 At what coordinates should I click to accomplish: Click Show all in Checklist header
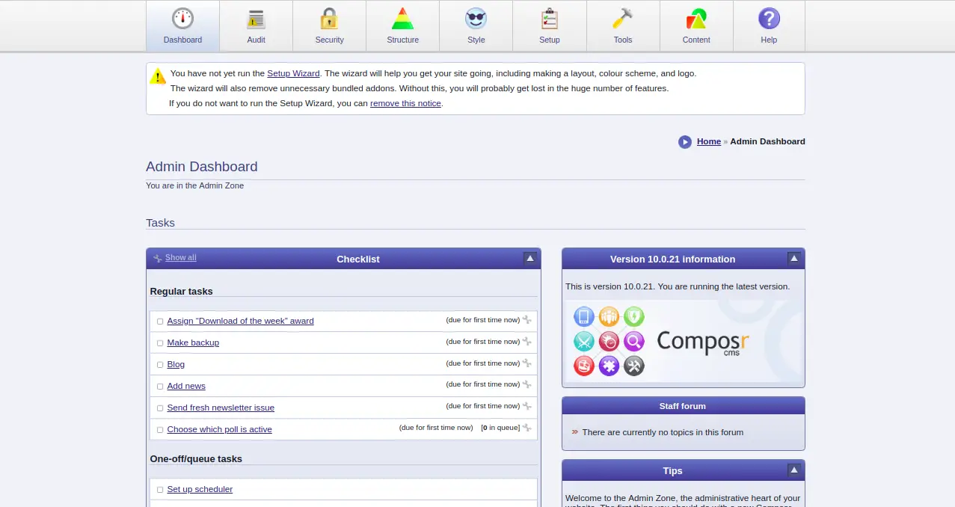tap(180, 257)
